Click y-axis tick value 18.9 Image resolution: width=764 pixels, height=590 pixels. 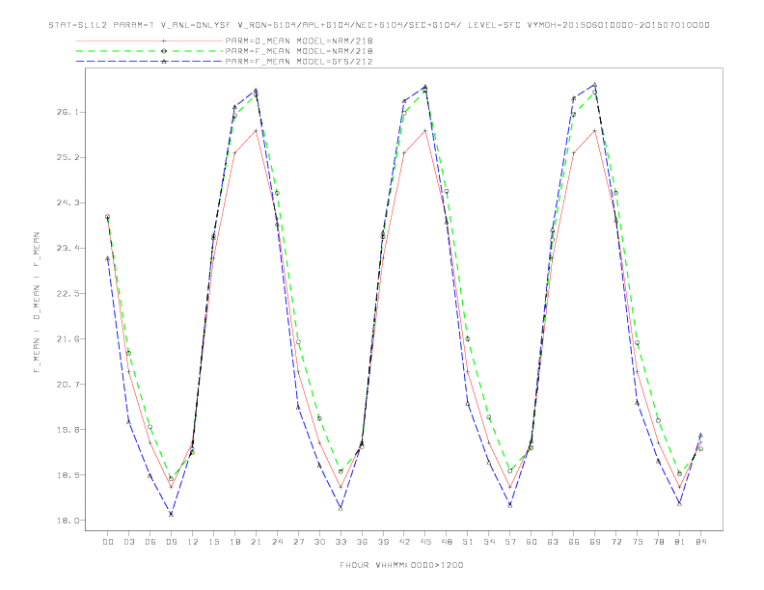(x=67, y=474)
